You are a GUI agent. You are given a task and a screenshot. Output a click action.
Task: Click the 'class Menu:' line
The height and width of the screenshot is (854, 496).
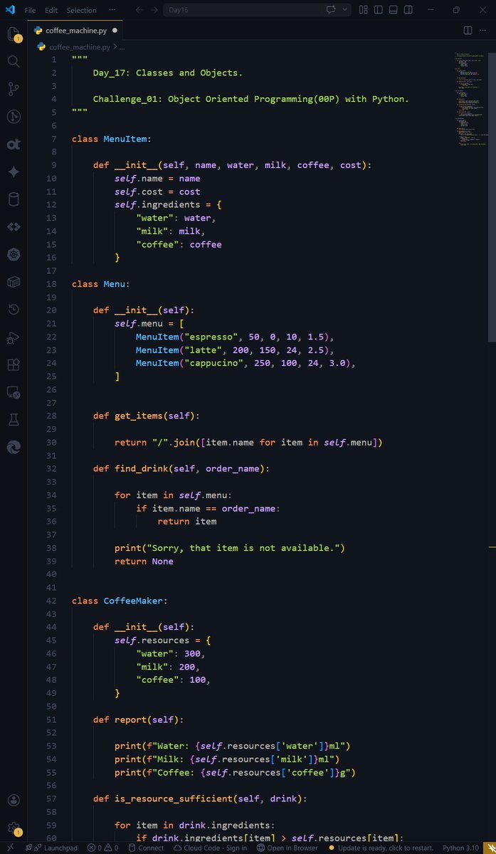coord(100,284)
